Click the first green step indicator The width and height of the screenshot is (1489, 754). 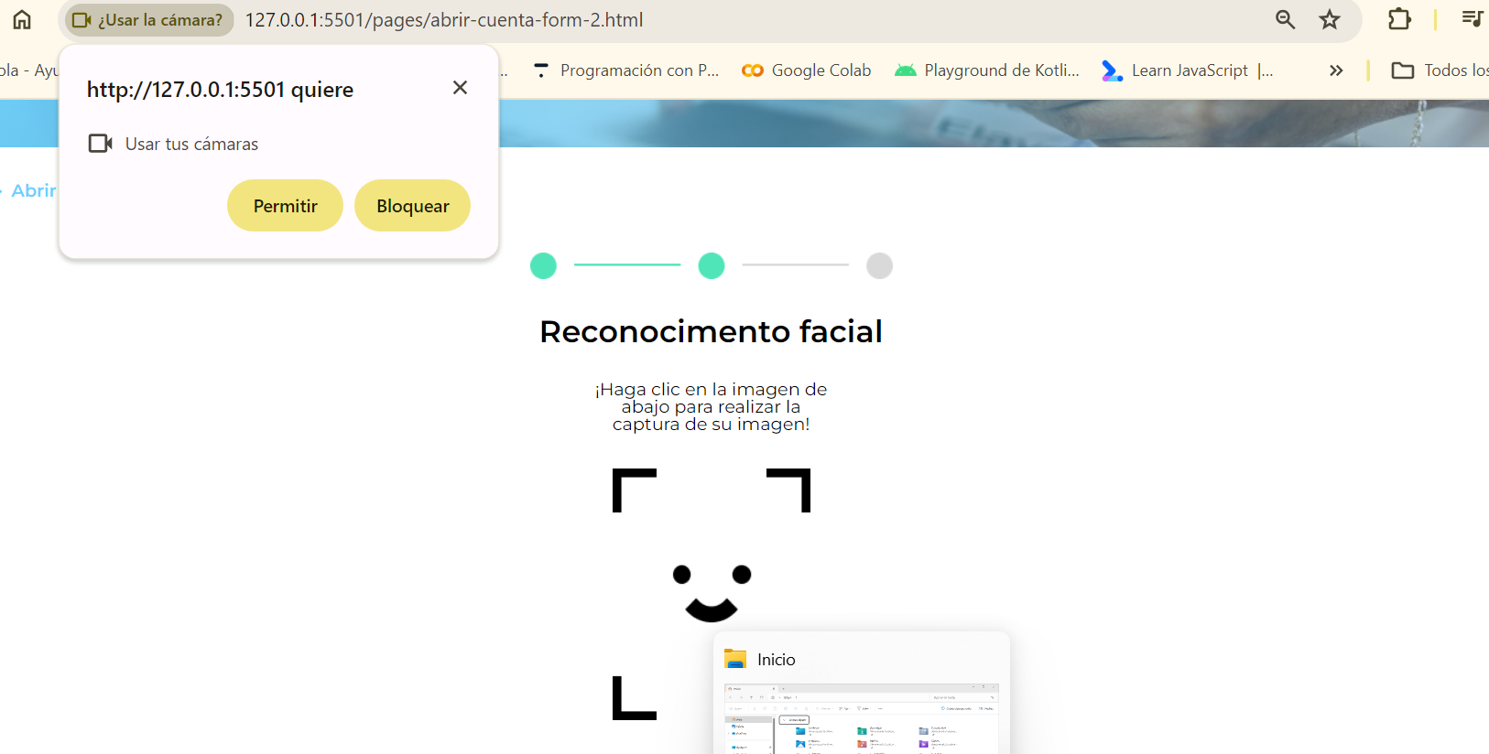click(543, 265)
